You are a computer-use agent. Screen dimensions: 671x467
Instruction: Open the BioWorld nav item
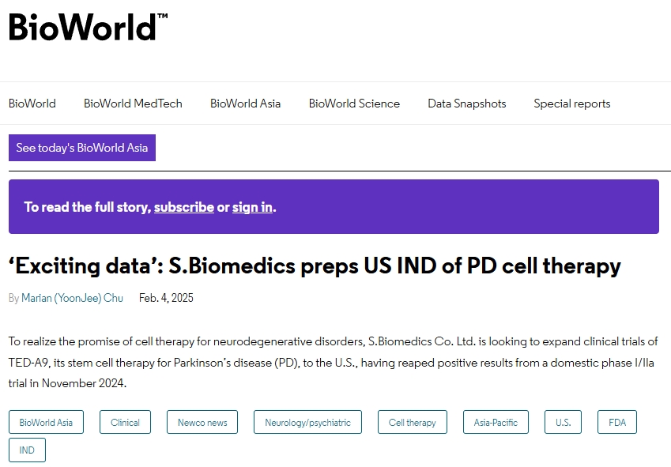[32, 104]
